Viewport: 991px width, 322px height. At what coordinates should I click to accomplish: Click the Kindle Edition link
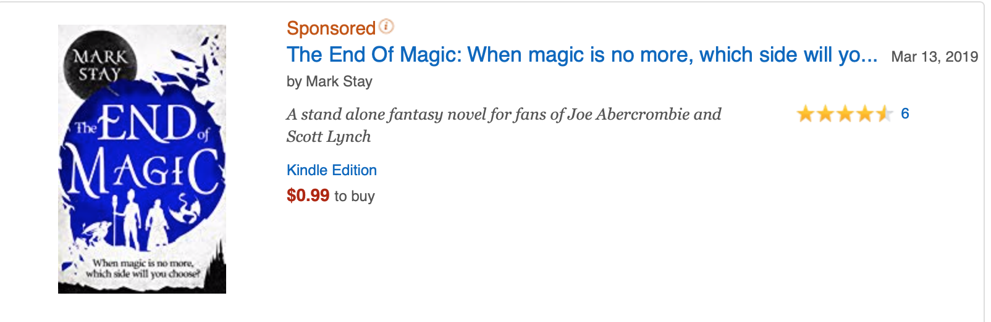332,170
